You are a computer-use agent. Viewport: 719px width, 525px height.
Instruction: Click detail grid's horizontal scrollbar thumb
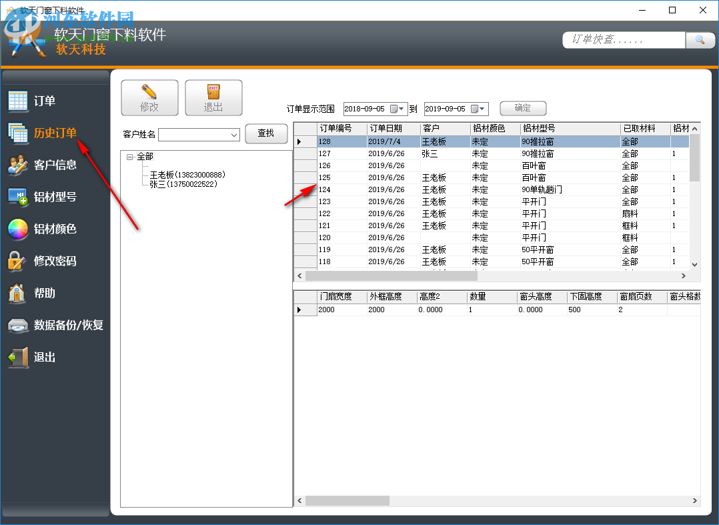pyautogui.click(x=347, y=501)
